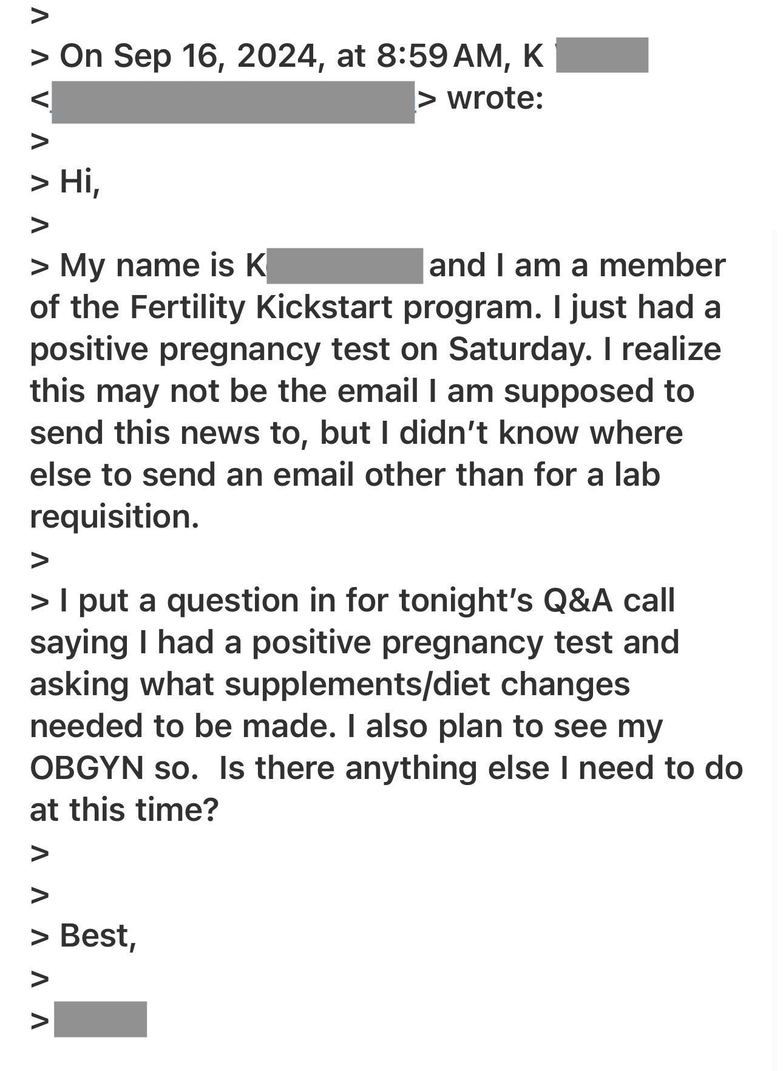
Task: Click the word "OBGYN"
Action: coord(86,768)
